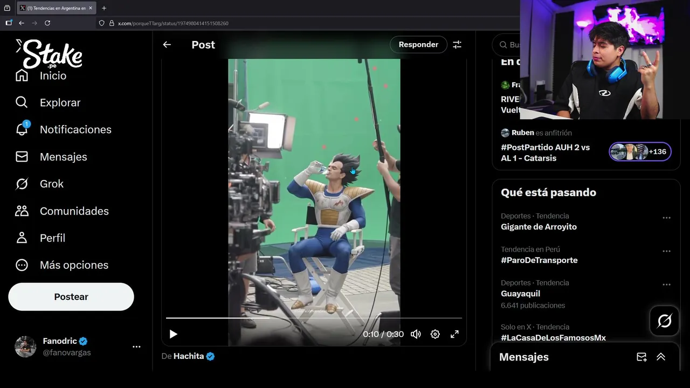Click the Notificaciones bell icon
Screen dimensions: 690x388
coord(22,129)
